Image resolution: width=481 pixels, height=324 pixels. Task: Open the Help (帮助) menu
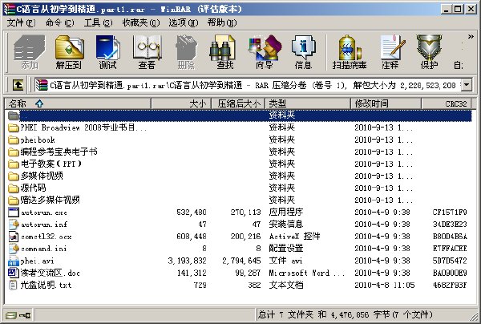[x=222, y=22]
